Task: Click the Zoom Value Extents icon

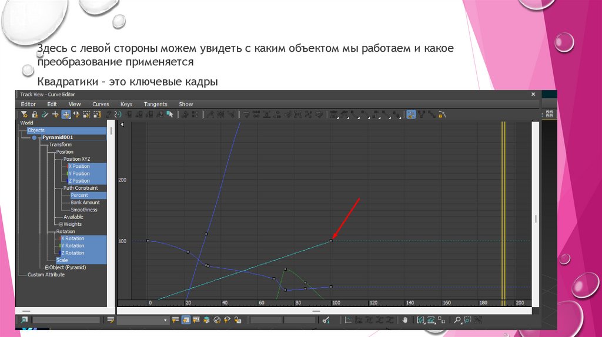Action: pos(431,320)
